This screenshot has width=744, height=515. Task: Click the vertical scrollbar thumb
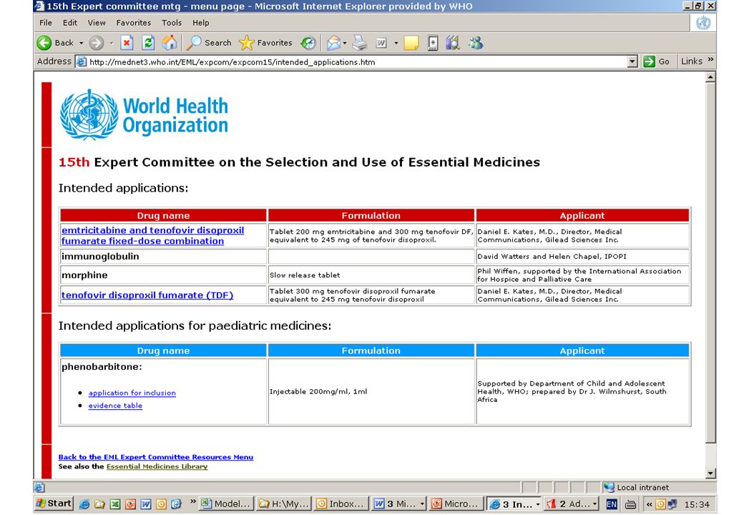(x=710, y=263)
